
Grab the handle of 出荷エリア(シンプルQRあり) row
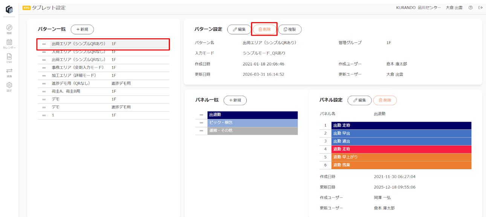[44, 44]
